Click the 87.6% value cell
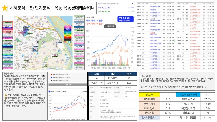 [208, 99]
